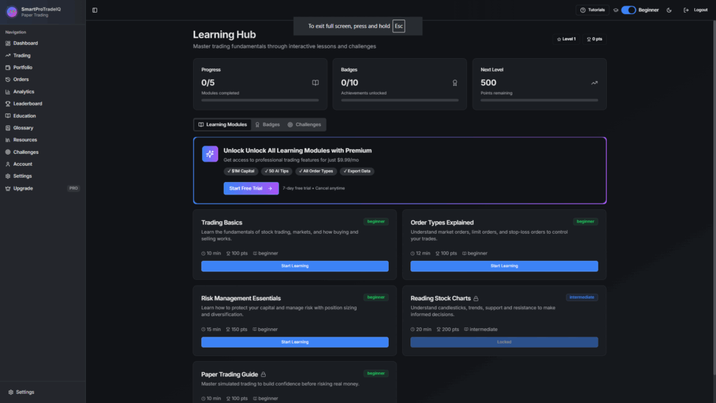Open Tutorials from the top bar
This screenshot has height=403, width=716.
pyautogui.click(x=592, y=10)
